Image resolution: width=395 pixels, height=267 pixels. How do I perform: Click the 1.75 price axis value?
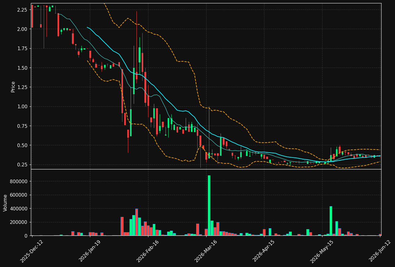[23, 49]
